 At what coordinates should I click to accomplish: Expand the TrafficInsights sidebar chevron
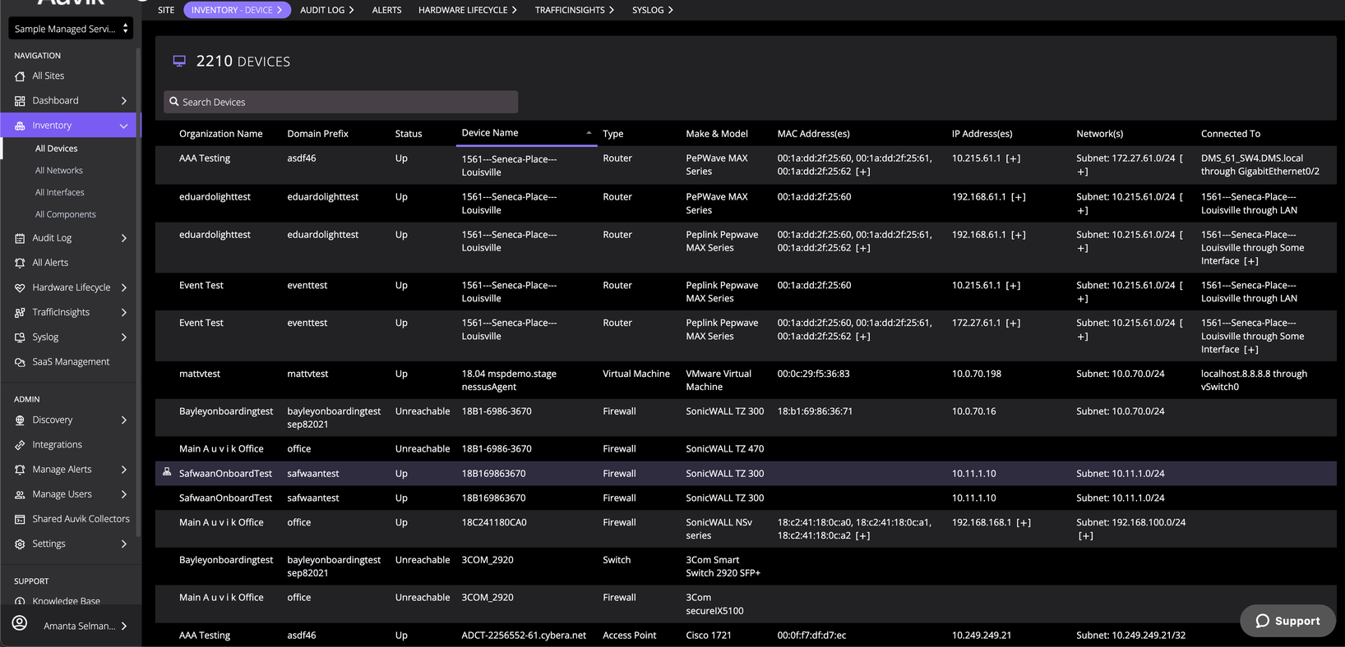point(124,313)
